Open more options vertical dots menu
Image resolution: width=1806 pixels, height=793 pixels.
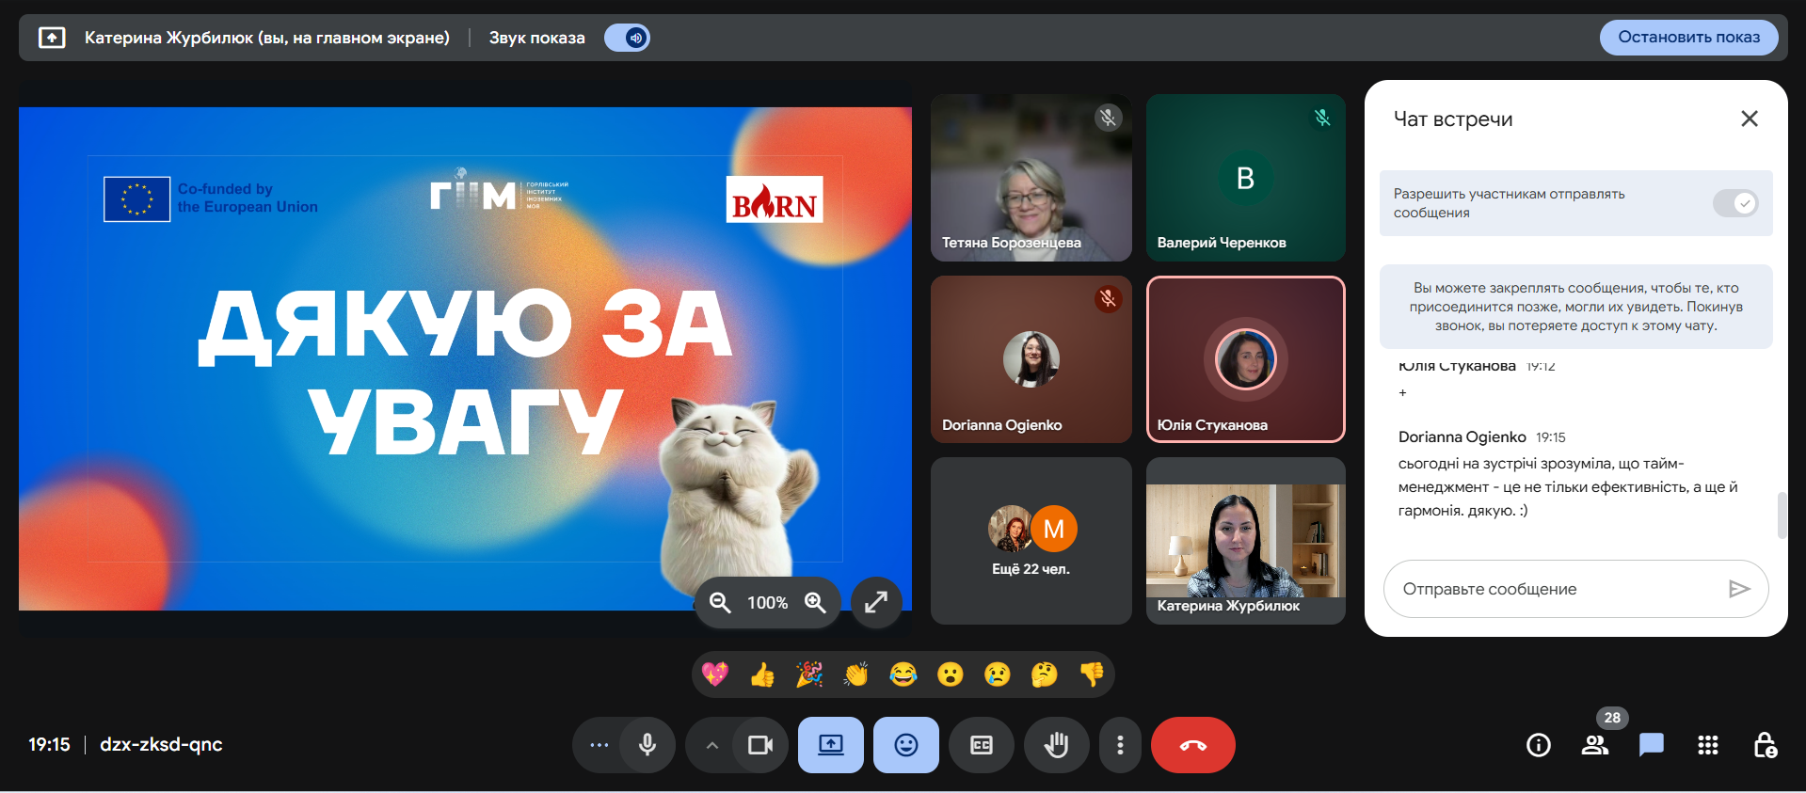pos(1119,745)
